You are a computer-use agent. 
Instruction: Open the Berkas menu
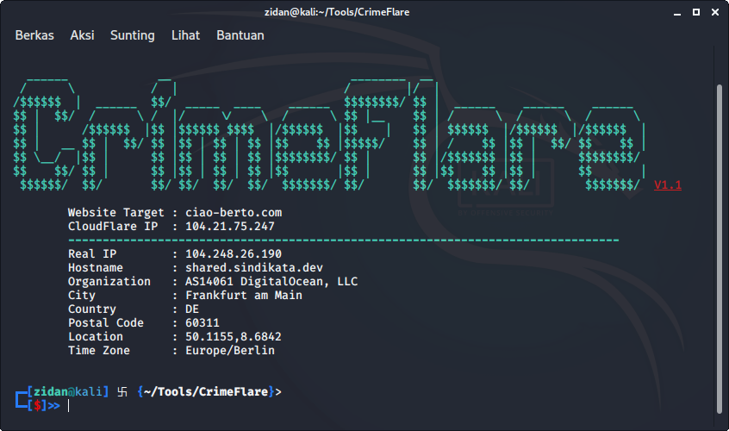(x=34, y=35)
